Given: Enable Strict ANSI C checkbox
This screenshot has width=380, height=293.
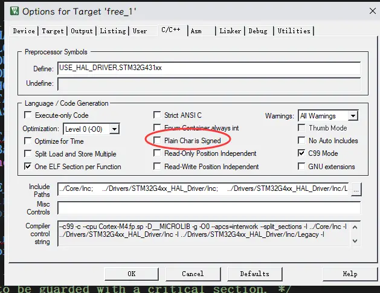Looking at the screenshot, I should [x=158, y=115].
